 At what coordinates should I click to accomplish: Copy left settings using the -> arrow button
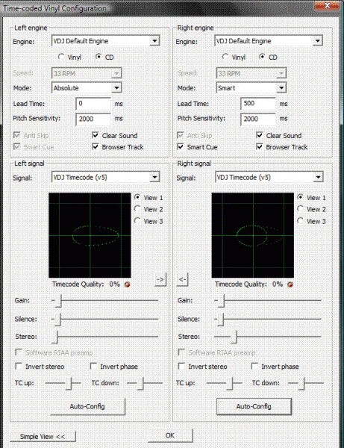pos(160,279)
